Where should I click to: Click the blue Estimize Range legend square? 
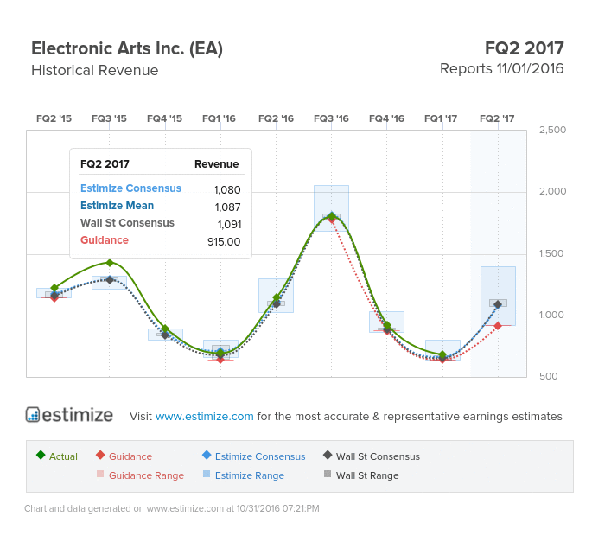pyautogui.click(x=207, y=474)
